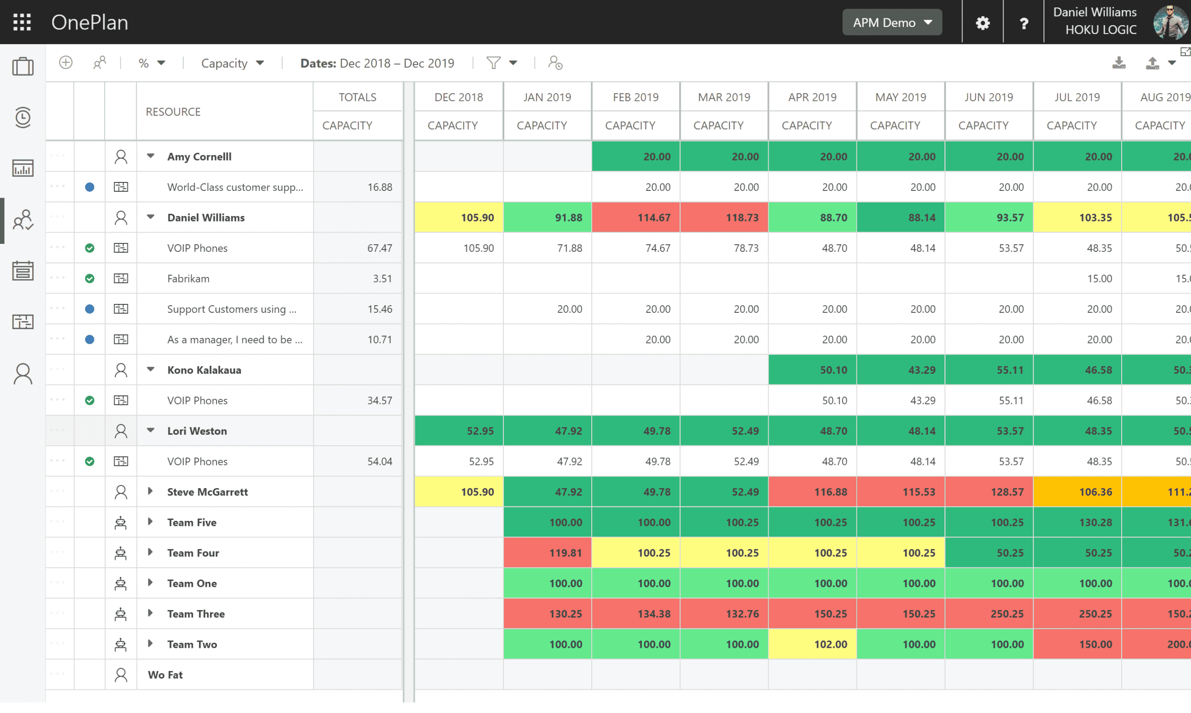Image resolution: width=1191 pixels, height=713 pixels.
Task: Open the APM Demo menu
Action: point(892,23)
